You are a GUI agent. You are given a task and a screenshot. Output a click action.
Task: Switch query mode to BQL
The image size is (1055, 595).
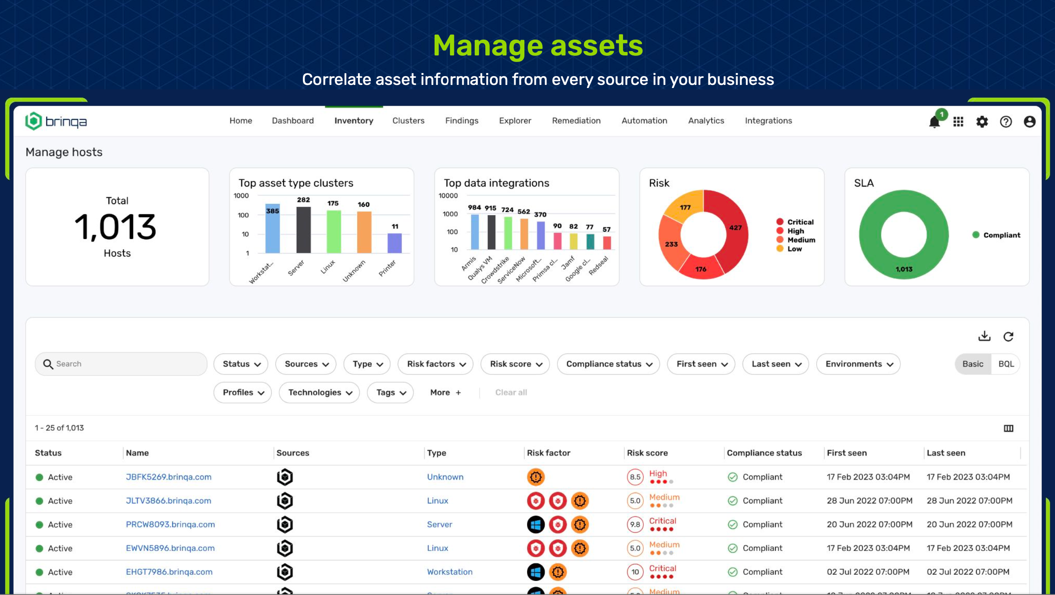click(1006, 364)
